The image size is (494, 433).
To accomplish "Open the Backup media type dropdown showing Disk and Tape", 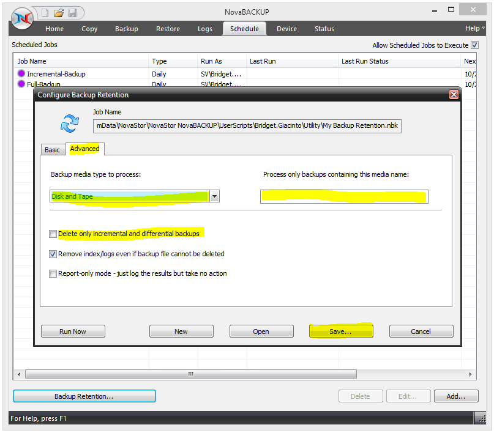I will click(214, 196).
